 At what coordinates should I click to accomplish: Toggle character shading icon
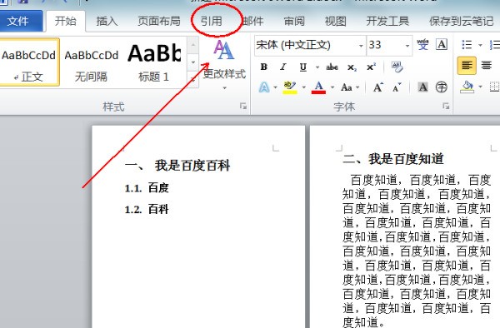pyautogui.click(x=422, y=87)
